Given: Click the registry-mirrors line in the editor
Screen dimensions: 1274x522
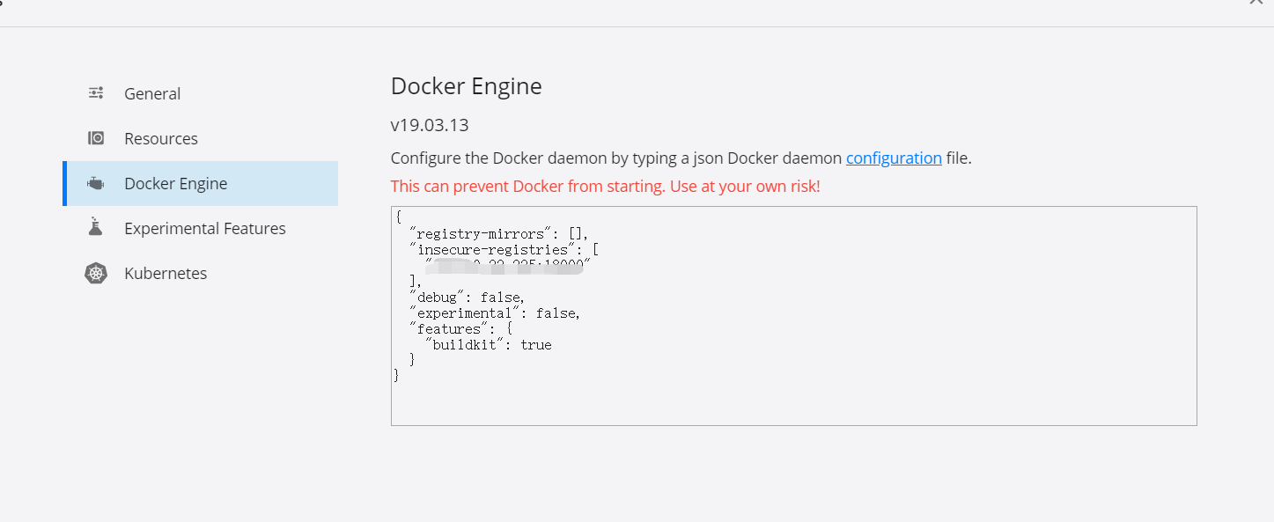Looking at the screenshot, I should pos(493,233).
